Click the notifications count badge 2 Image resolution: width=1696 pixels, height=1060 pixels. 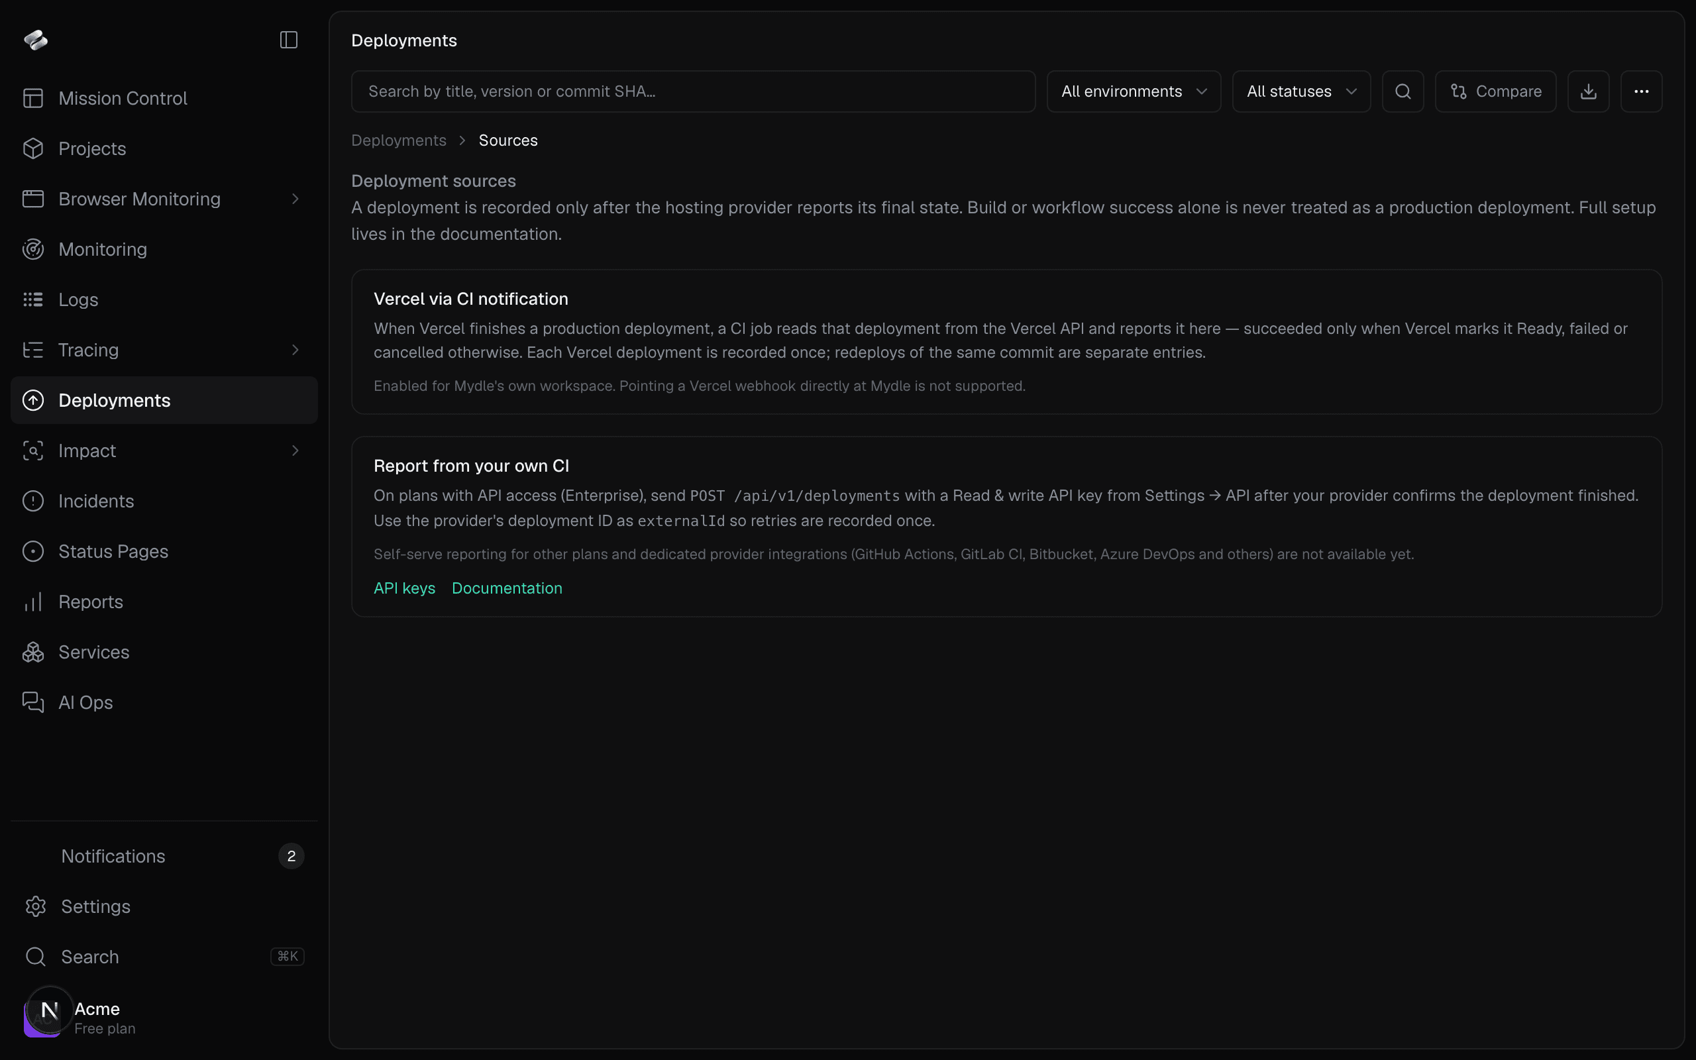click(291, 856)
